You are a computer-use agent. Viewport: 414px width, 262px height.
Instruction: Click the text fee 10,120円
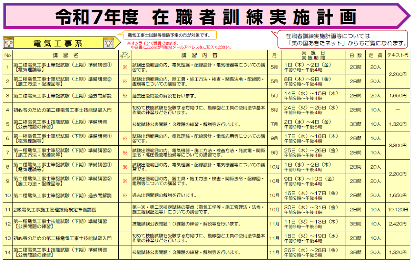tap(397, 209)
